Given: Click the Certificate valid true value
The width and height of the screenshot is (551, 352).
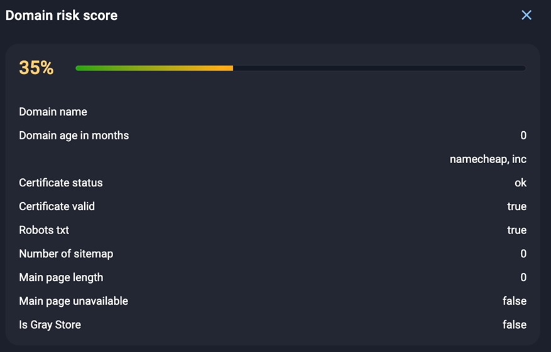Looking at the screenshot, I should [x=516, y=206].
